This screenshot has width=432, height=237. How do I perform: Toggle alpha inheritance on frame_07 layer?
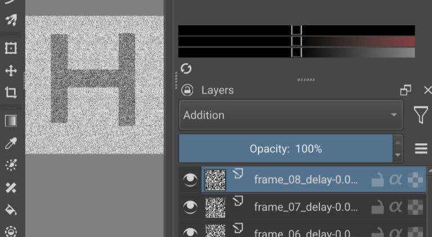coord(395,207)
